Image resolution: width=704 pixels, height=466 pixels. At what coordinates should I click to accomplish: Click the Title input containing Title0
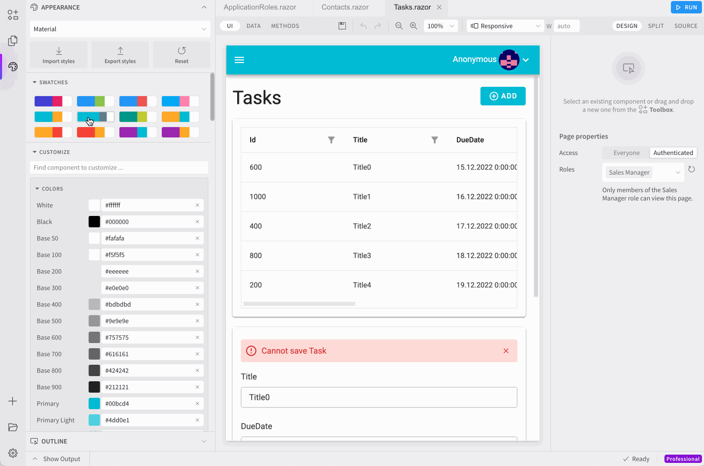(379, 397)
